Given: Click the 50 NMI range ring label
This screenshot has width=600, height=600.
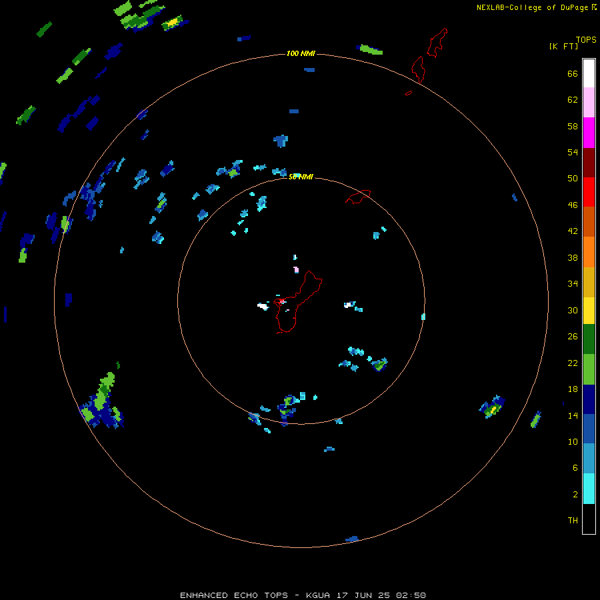Looking at the screenshot, I should point(301,177).
